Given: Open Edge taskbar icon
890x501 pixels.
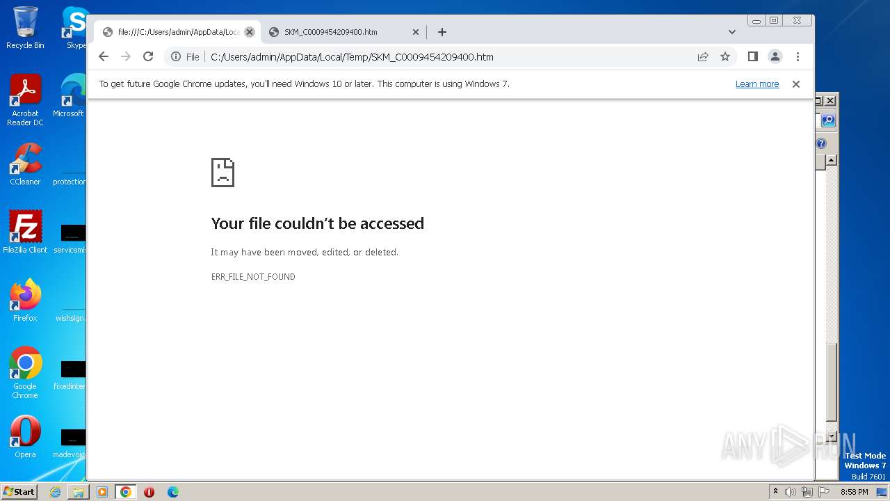Looking at the screenshot, I should pos(172,492).
